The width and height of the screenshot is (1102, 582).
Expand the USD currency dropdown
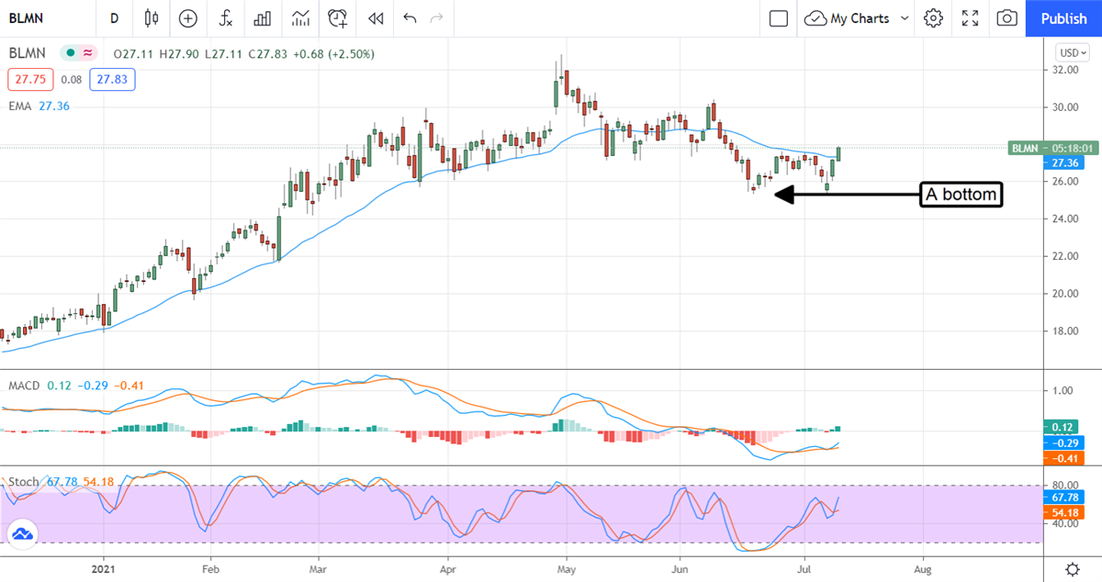[1072, 52]
